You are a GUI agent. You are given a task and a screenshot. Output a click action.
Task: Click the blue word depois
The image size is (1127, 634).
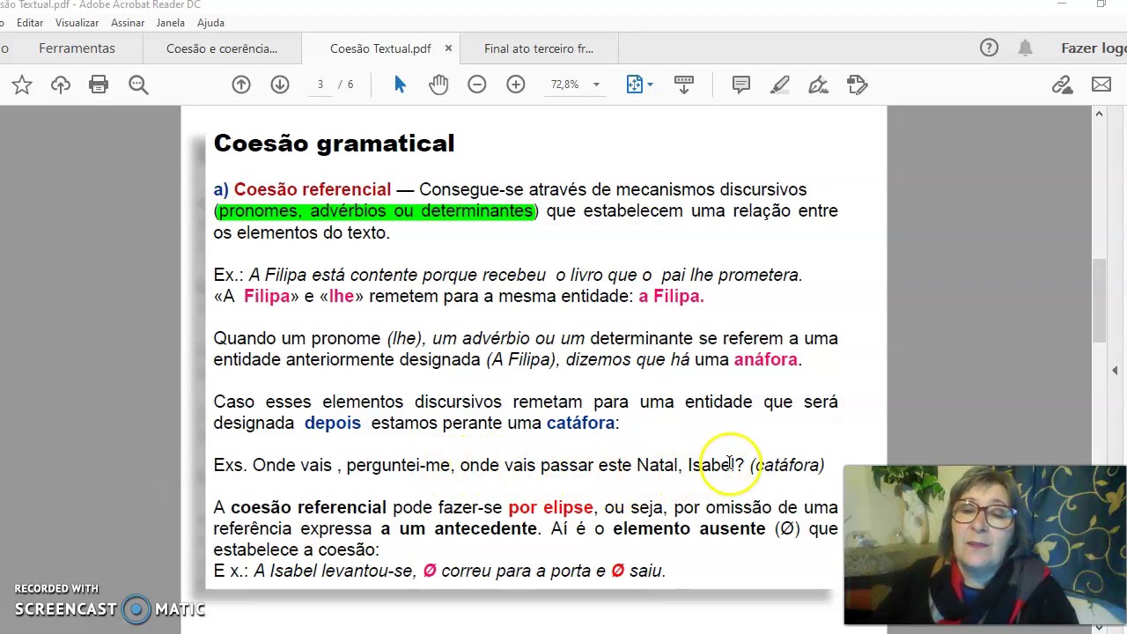[332, 424]
